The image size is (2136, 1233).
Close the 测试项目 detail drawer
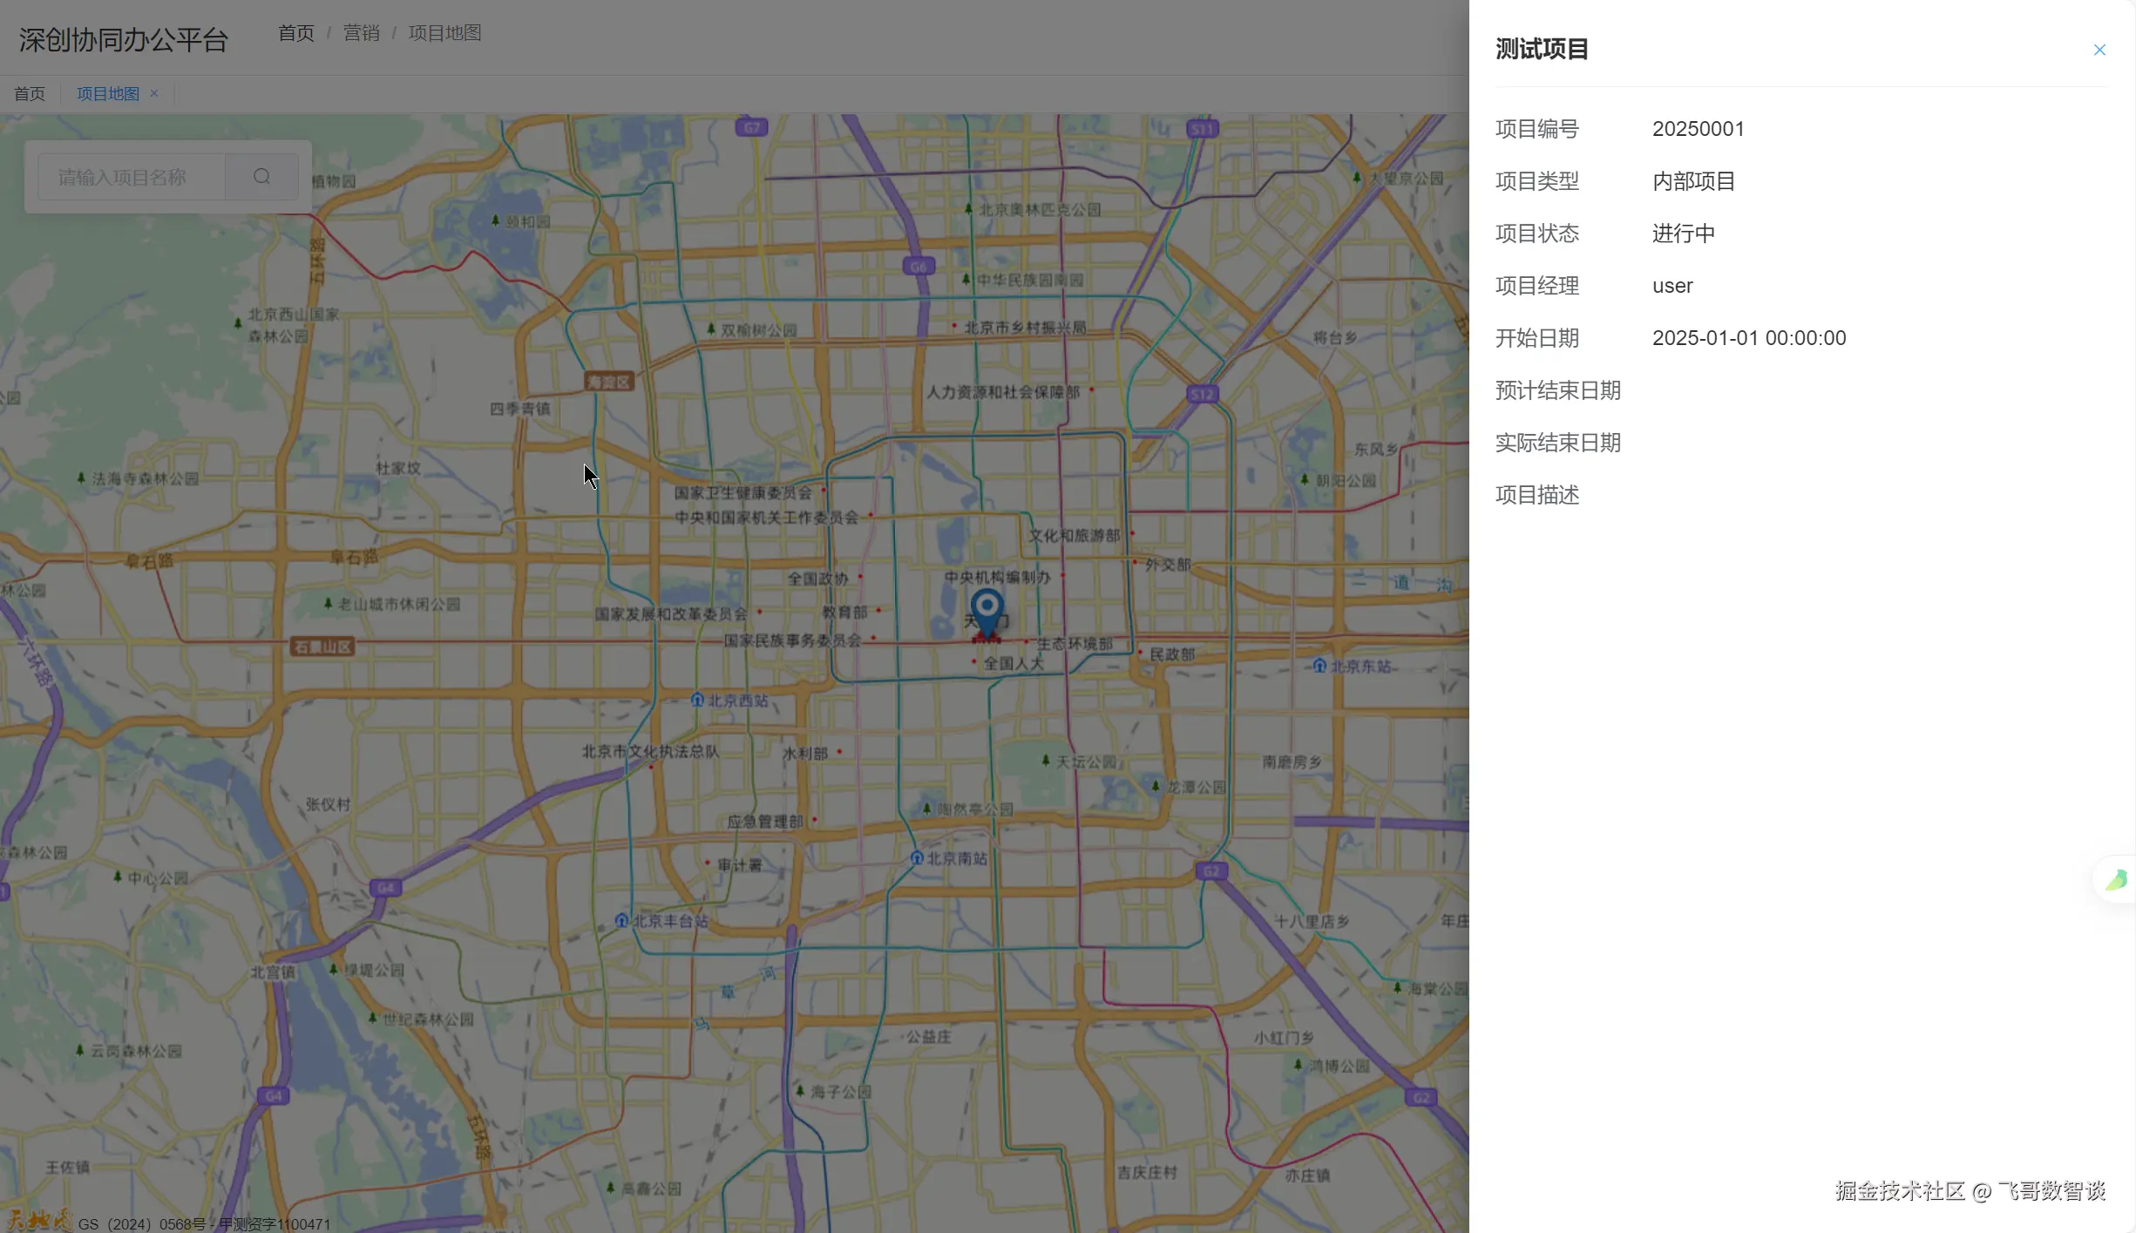2099,50
